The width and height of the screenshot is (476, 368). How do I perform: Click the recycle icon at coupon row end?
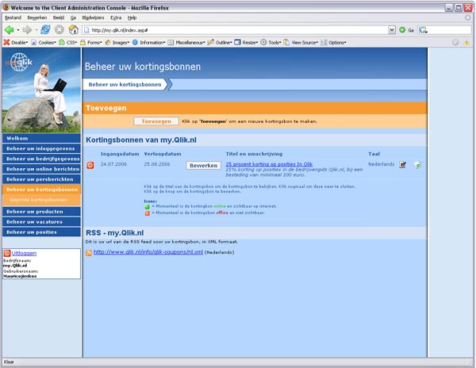(x=417, y=165)
